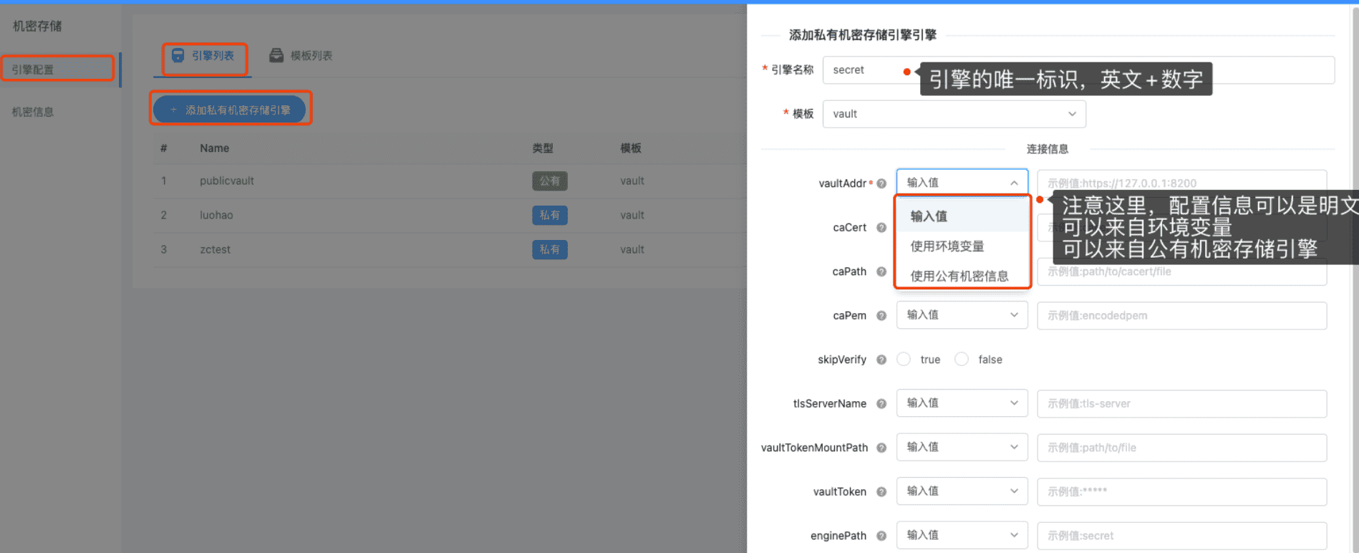Click the 类型 column header
Screen dimensions: 1359x553
pos(543,148)
